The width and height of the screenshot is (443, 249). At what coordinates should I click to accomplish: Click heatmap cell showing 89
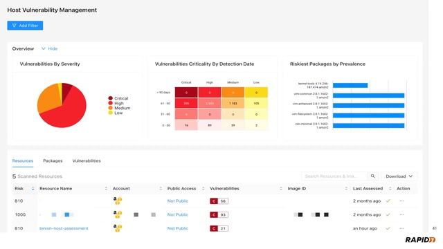[x=210, y=125]
